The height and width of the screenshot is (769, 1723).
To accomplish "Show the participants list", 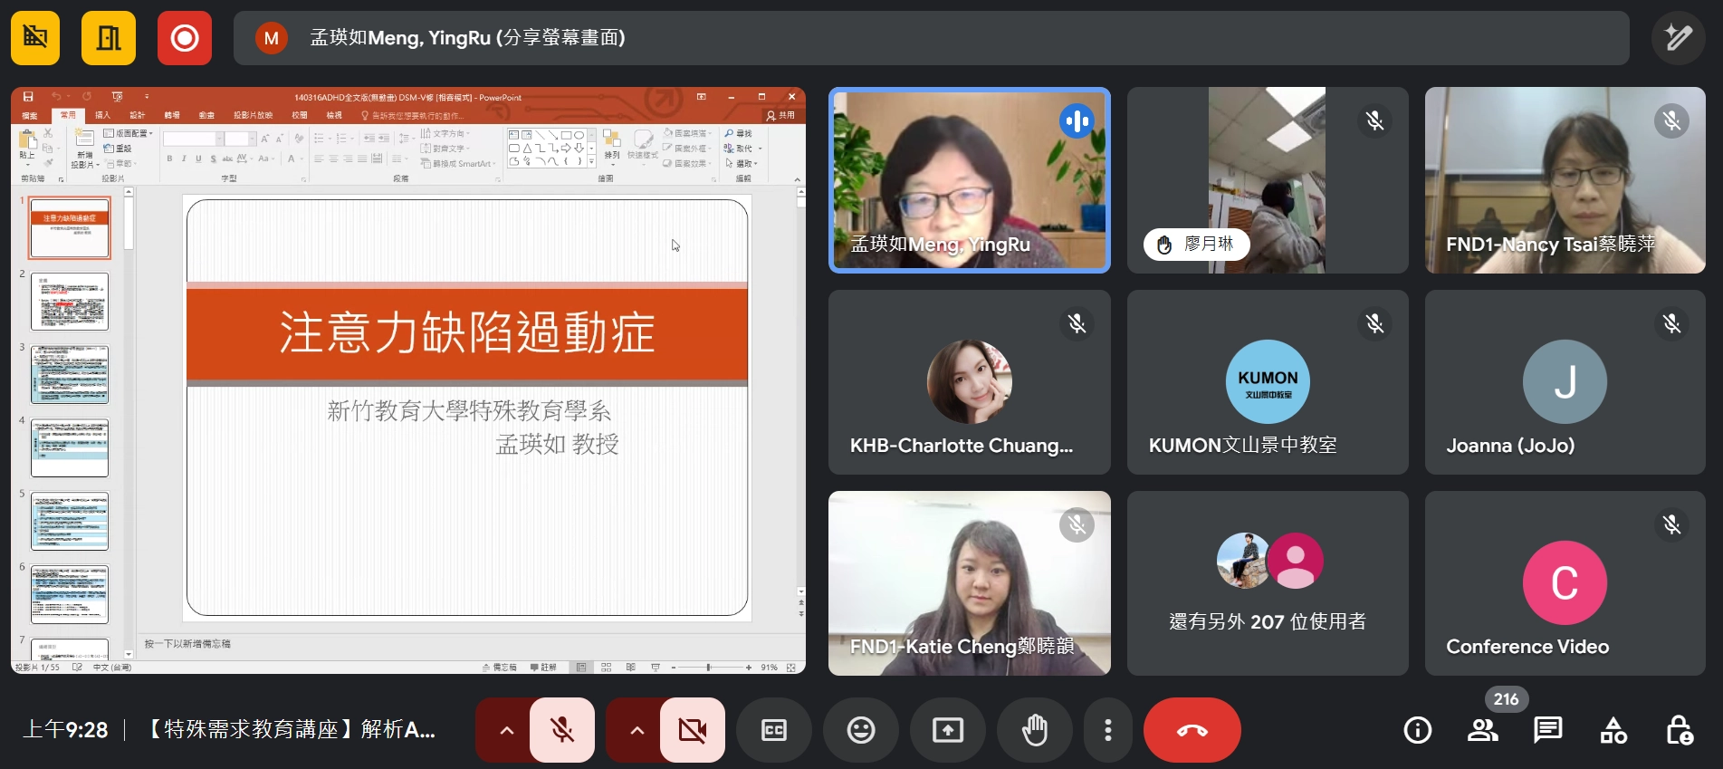I will pos(1482,730).
